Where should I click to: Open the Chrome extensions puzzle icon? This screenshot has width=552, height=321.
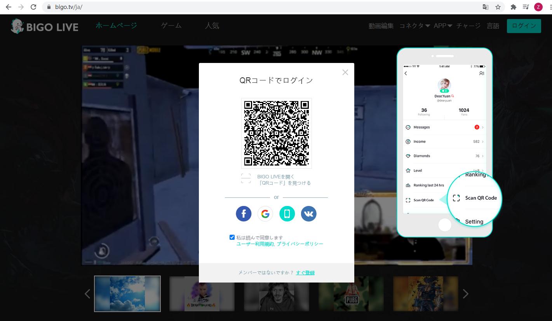pyautogui.click(x=513, y=7)
